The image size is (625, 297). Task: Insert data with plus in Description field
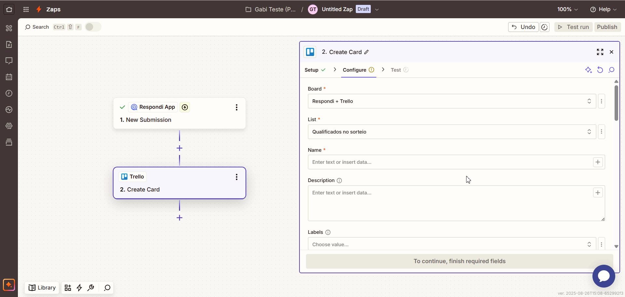pyautogui.click(x=598, y=193)
